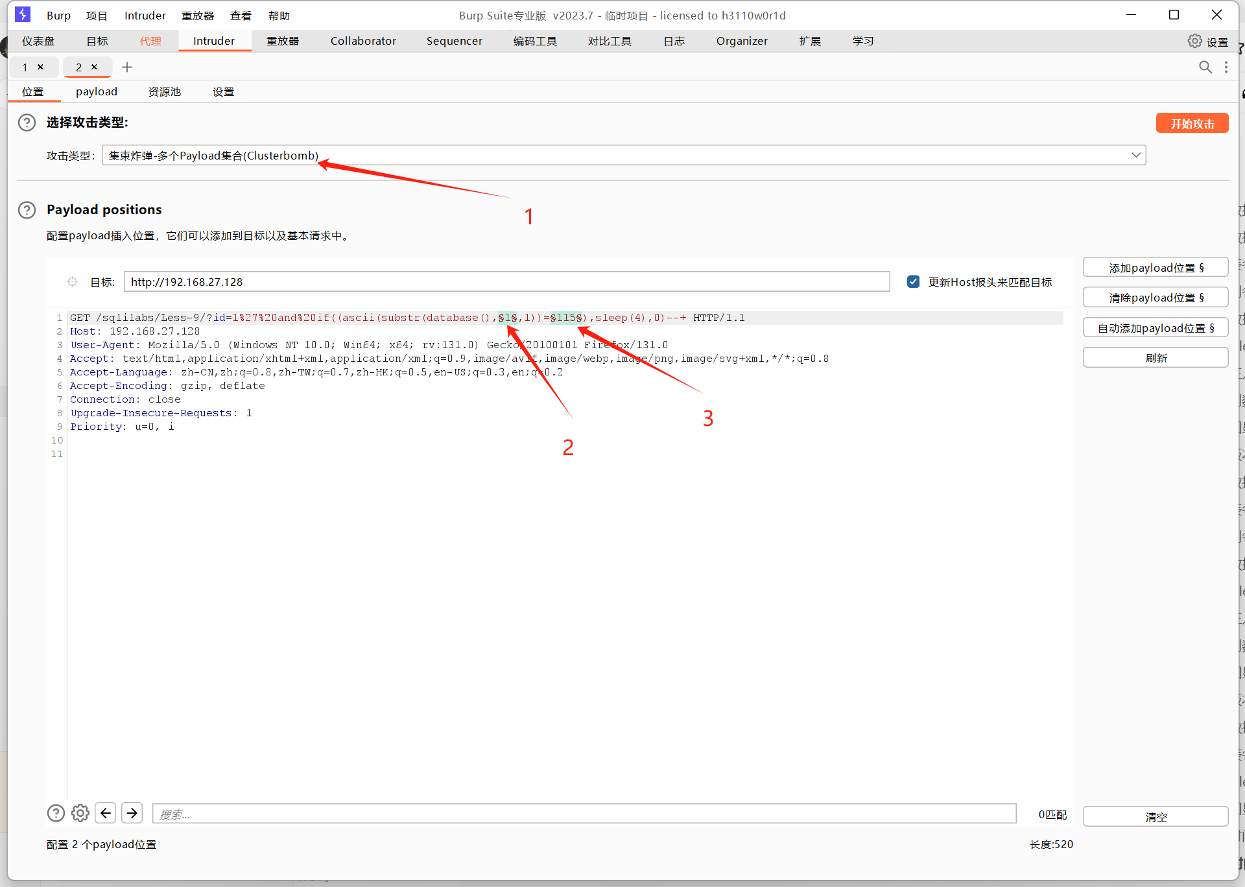Open the three-dot options menu
This screenshot has height=887, width=1245.
tap(1226, 67)
